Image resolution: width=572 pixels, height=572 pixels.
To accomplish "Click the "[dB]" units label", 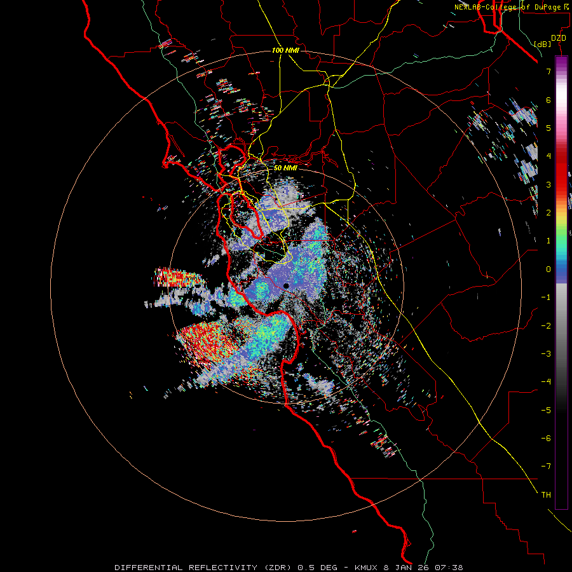I will pos(543,44).
